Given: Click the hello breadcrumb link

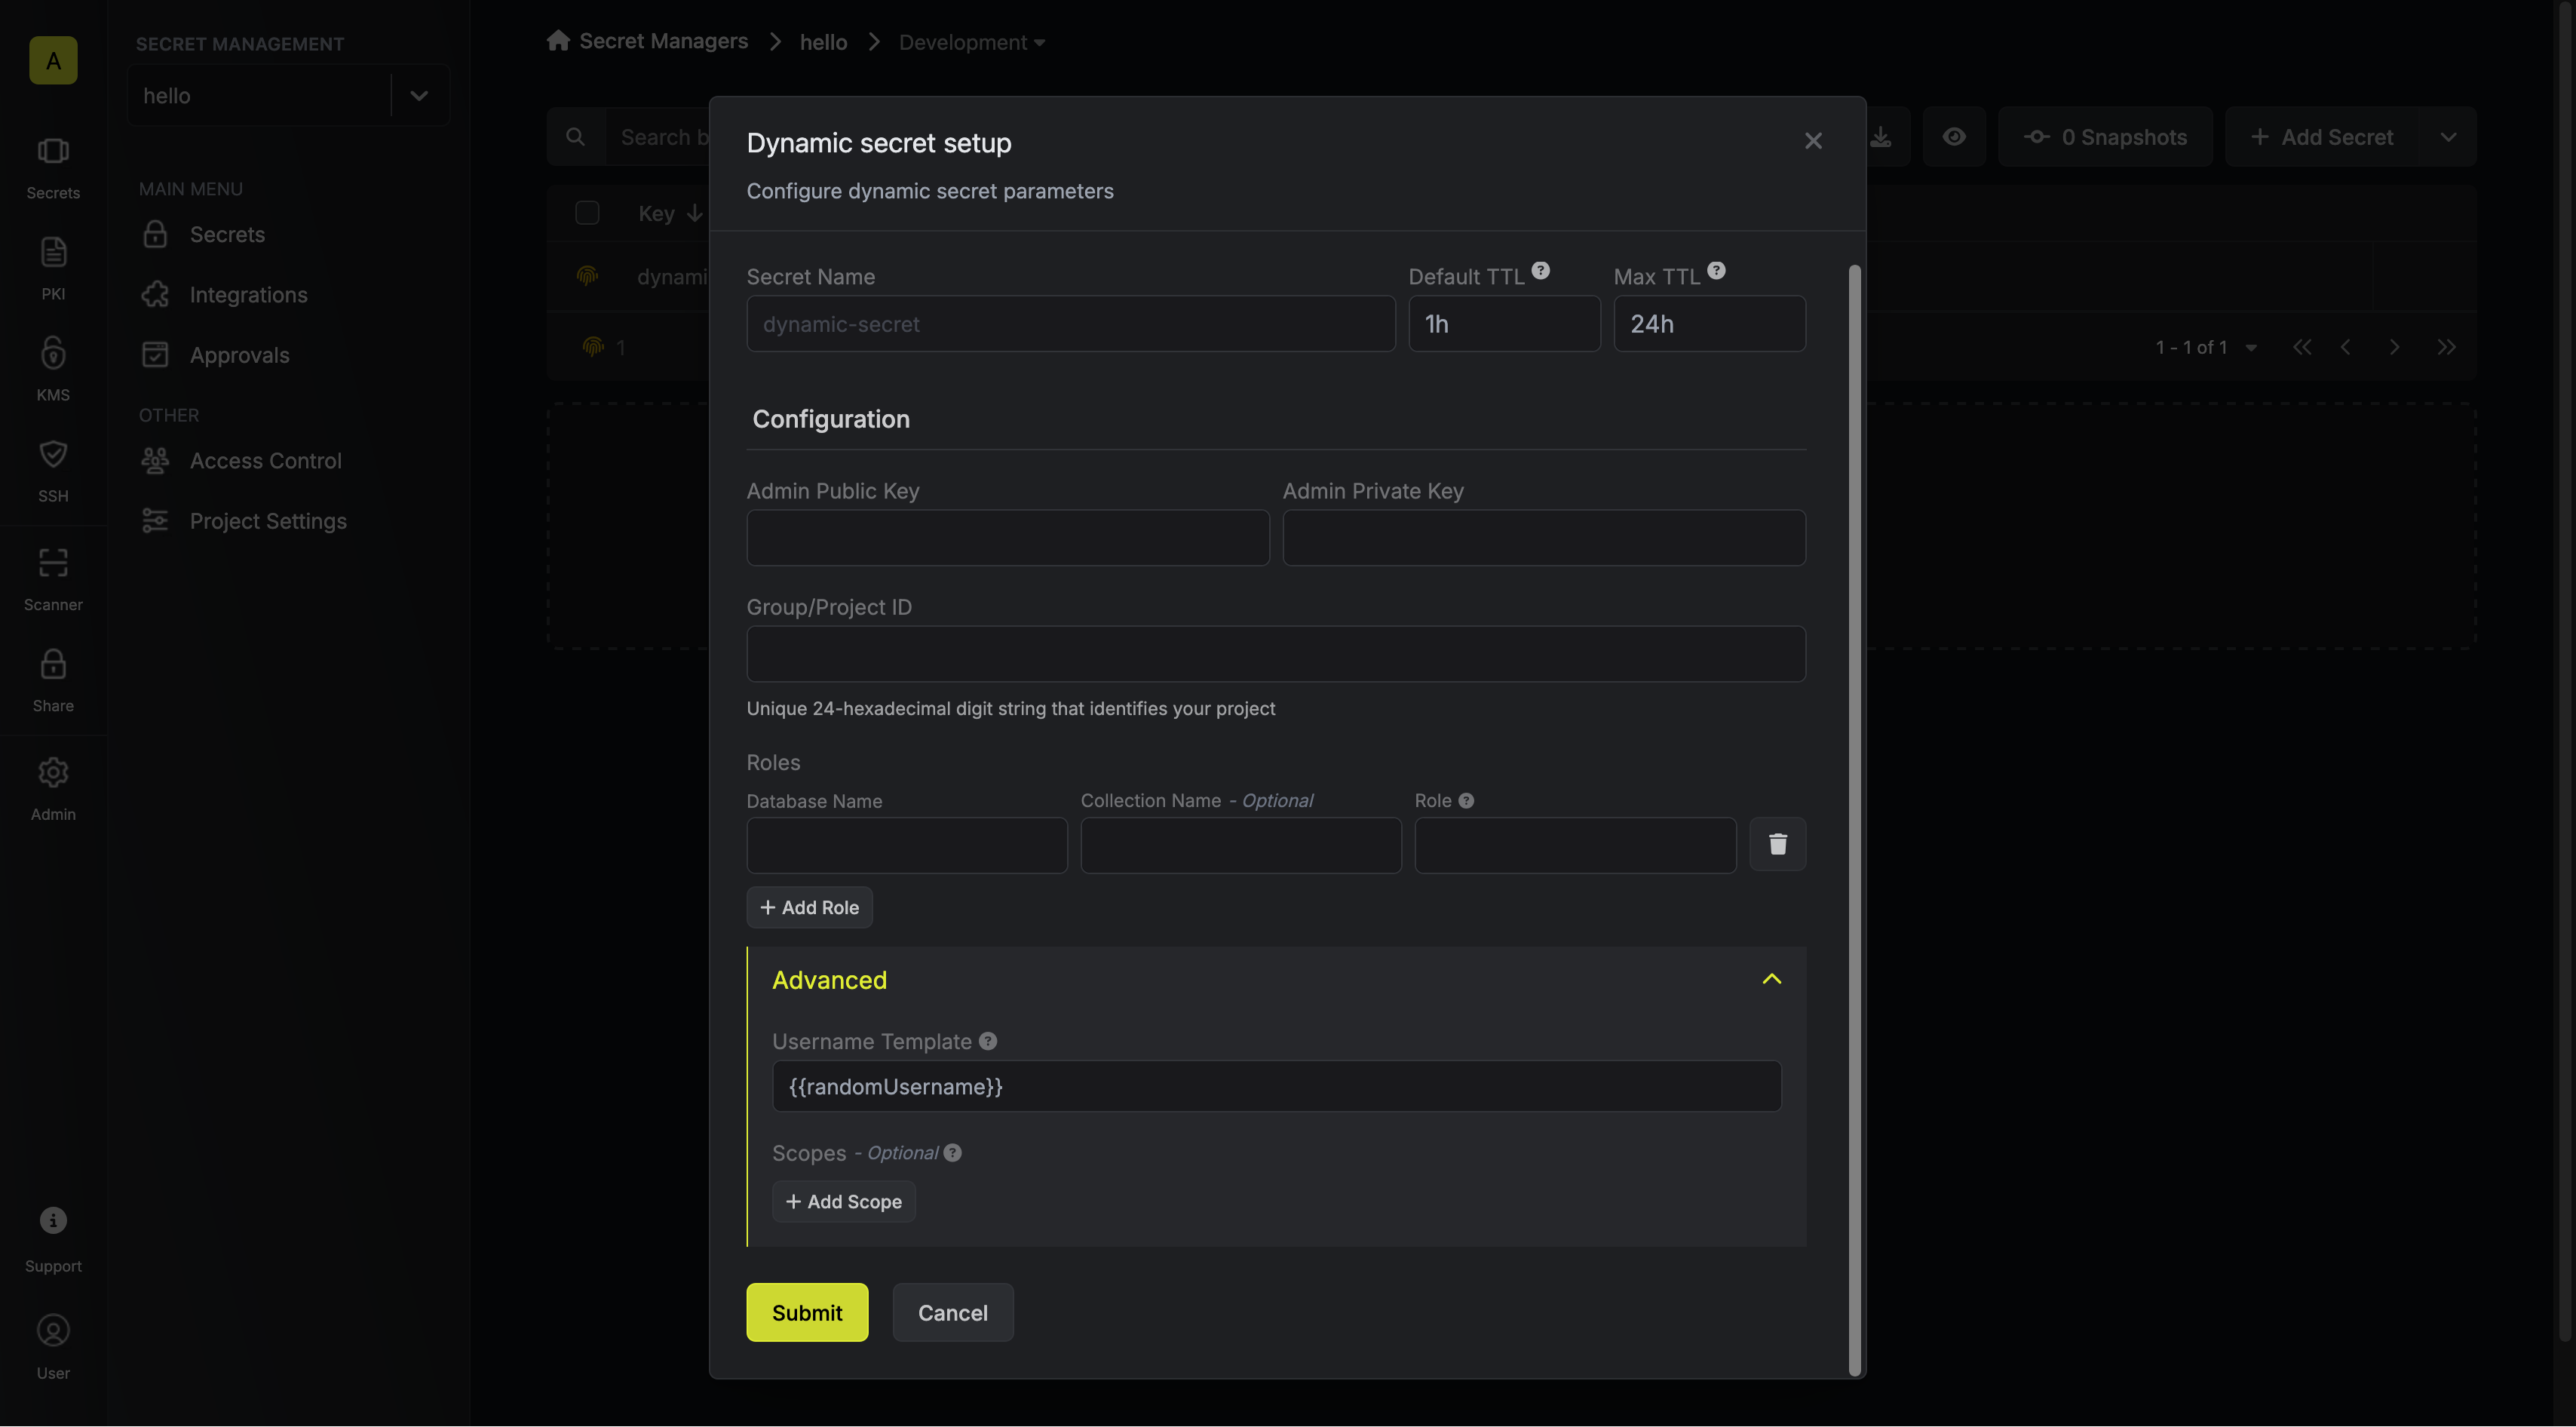Looking at the screenshot, I should 823,42.
